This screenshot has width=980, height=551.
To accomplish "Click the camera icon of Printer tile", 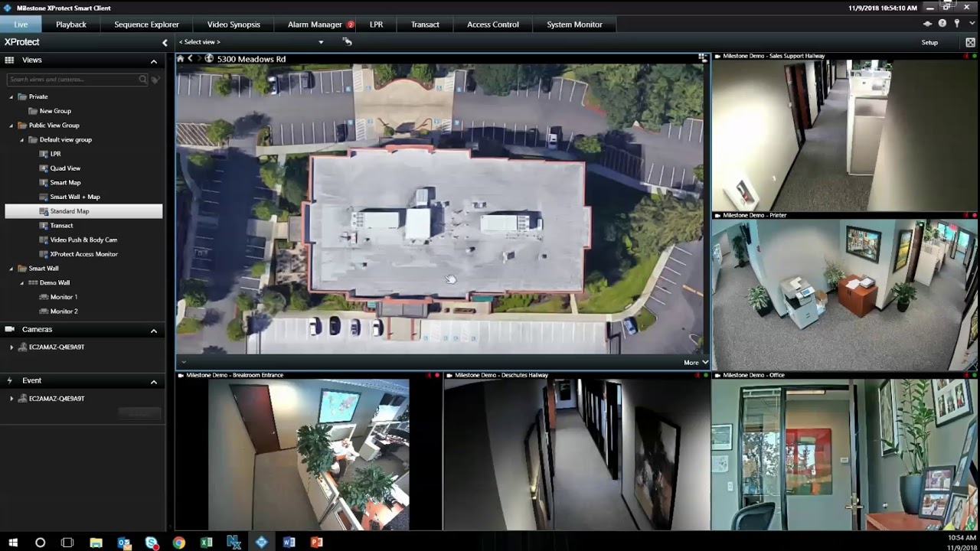I will (717, 216).
